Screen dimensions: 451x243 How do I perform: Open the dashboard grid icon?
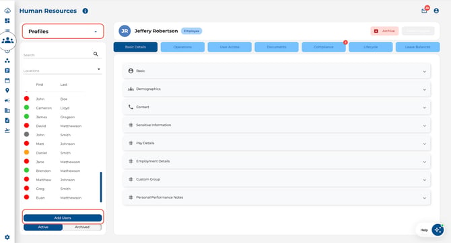point(7,21)
